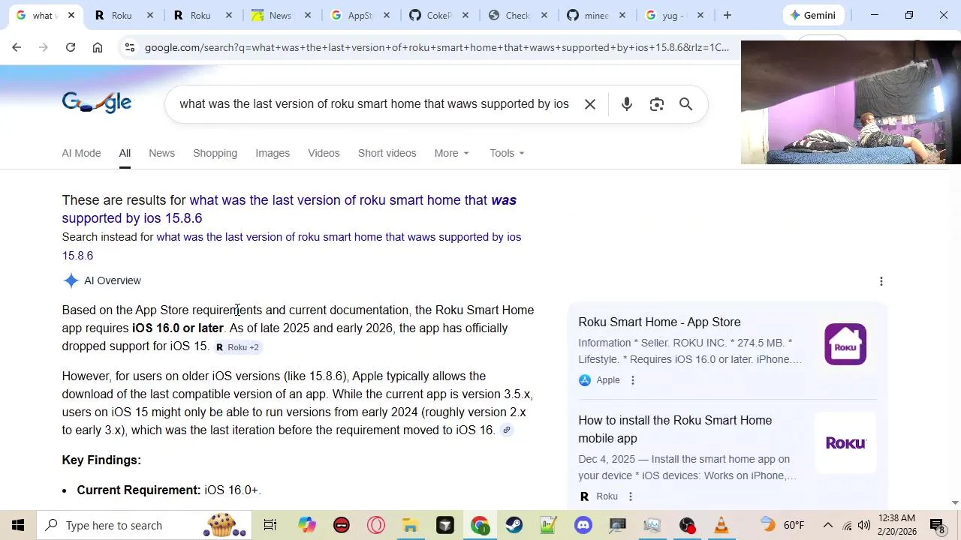Open Opera browser from the taskbar
This screenshot has width=961, height=540.
pos(376,525)
